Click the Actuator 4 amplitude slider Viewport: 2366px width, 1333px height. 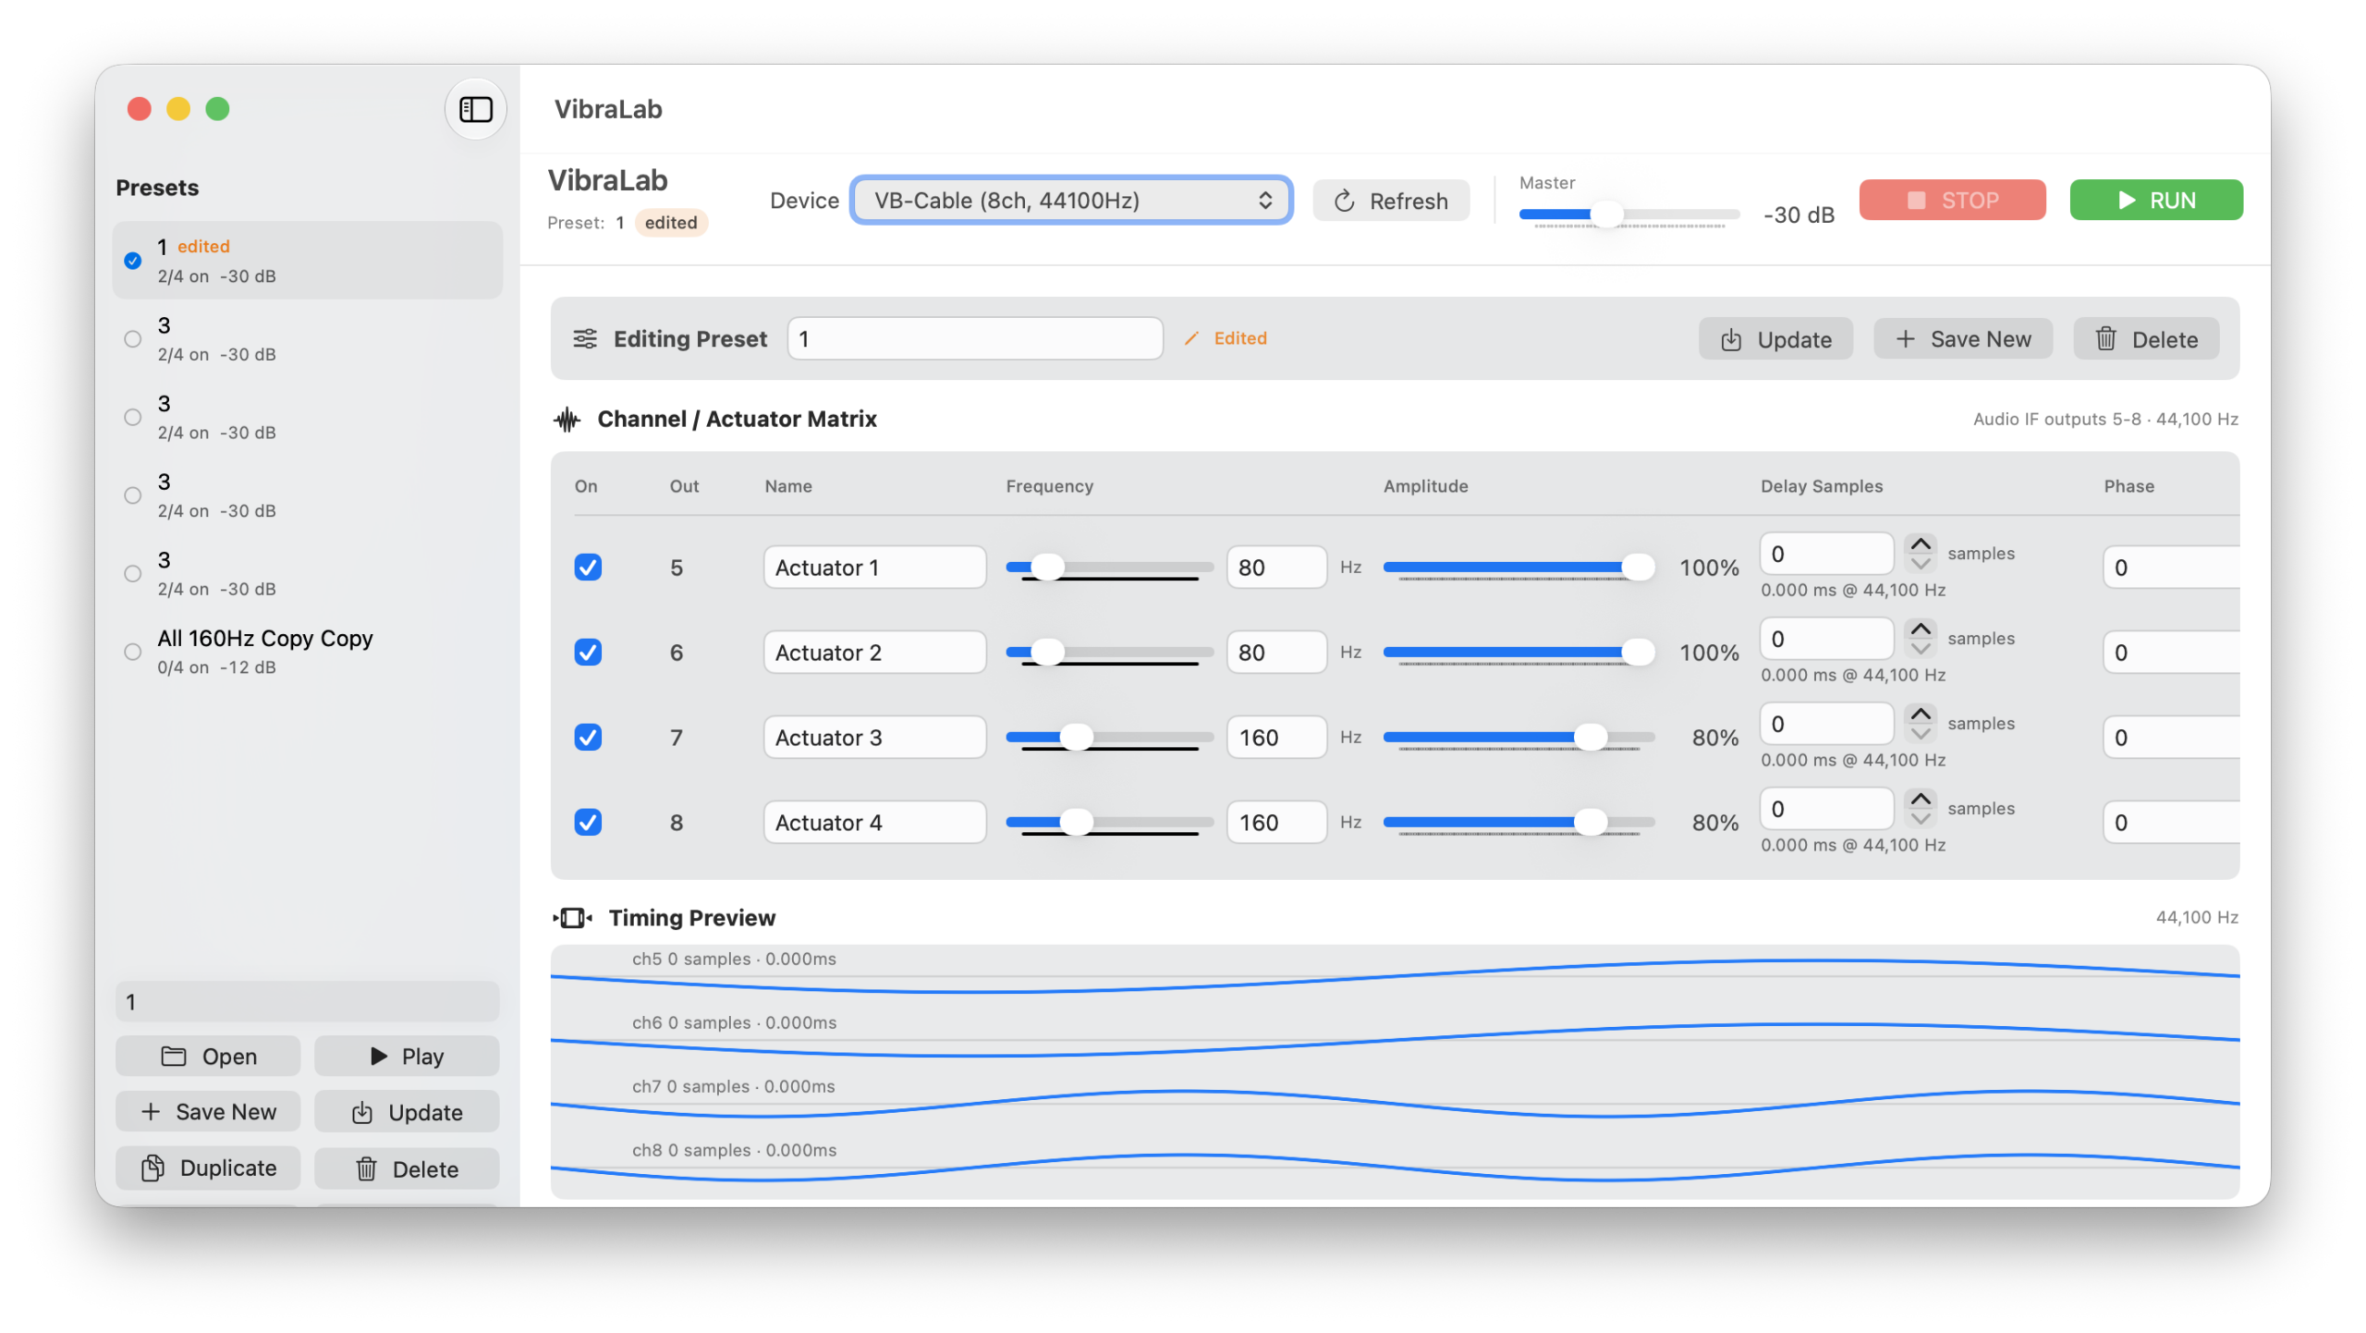tap(1518, 822)
